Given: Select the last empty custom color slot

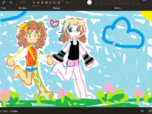Looking at the screenshot, I should click(137, 3).
